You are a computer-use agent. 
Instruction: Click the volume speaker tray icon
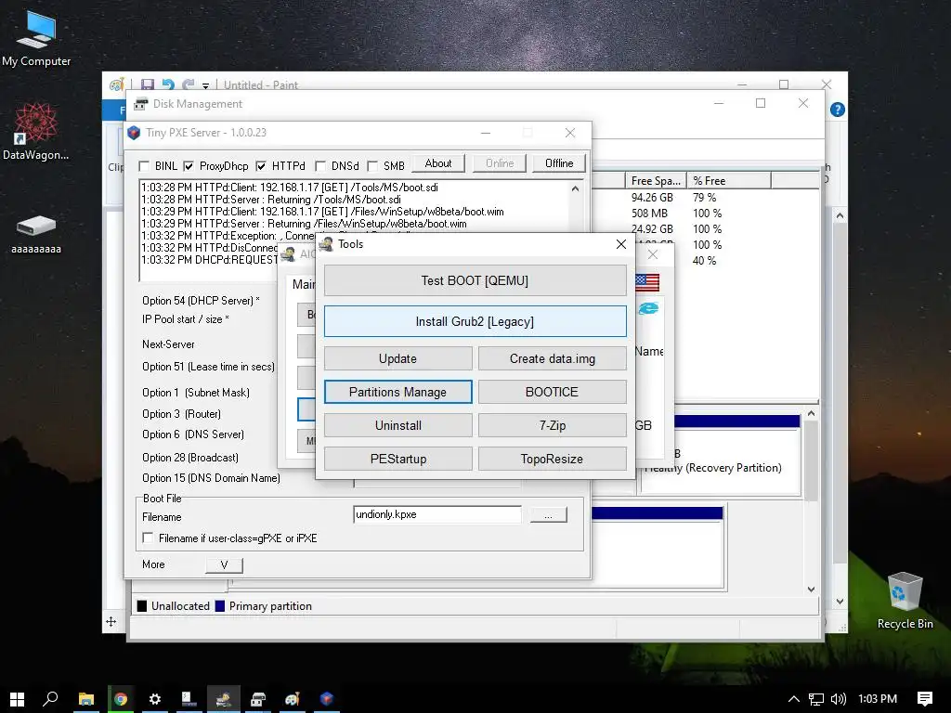tap(839, 699)
